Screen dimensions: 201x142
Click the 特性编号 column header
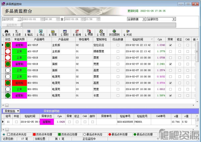[84, 39]
